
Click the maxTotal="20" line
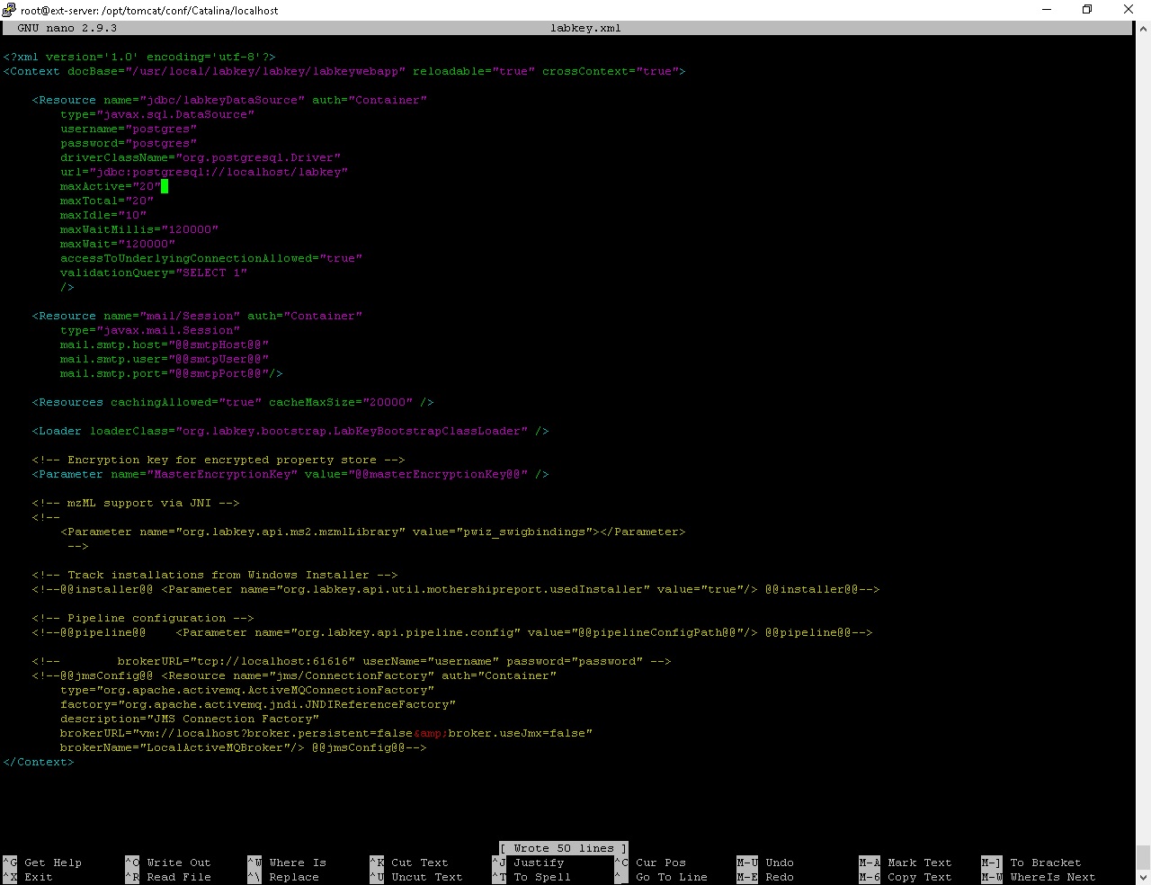107,201
